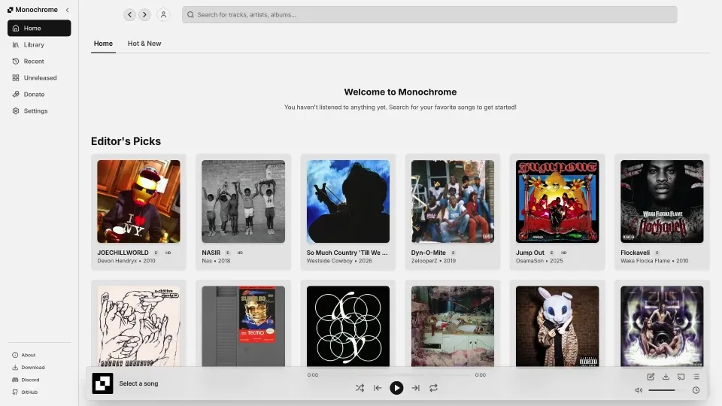Viewport: 722px width, 406px height.
Task: Switch to the Hot & New tab
Action: coord(144,44)
